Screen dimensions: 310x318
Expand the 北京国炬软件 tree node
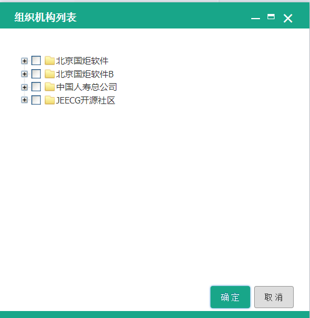pos(24,61)
